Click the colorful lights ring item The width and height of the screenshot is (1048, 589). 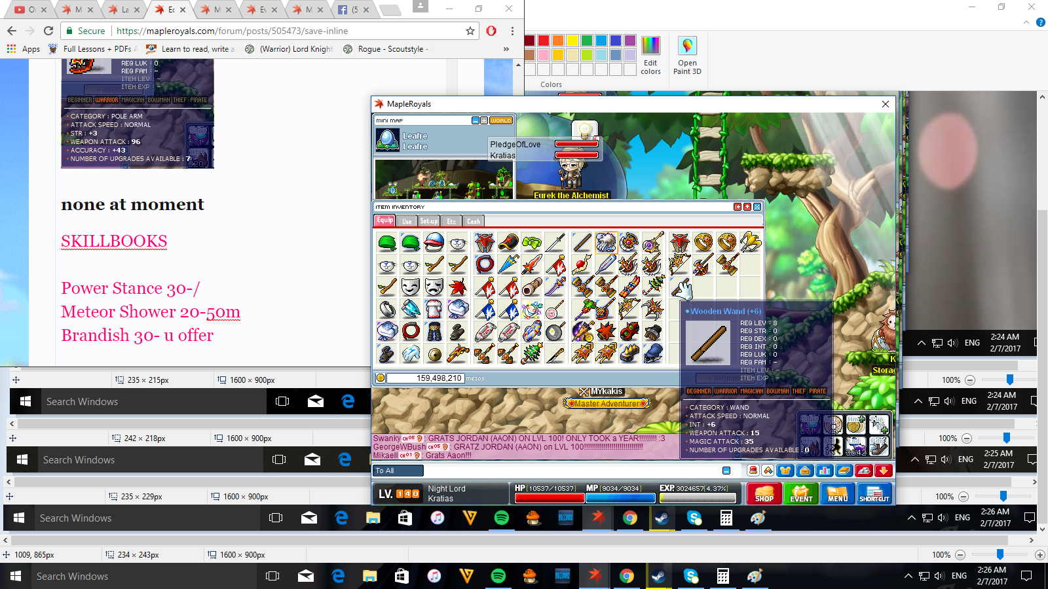coord(532,309)
